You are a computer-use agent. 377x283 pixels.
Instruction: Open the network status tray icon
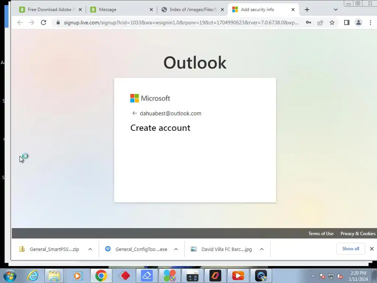(331, 276)
